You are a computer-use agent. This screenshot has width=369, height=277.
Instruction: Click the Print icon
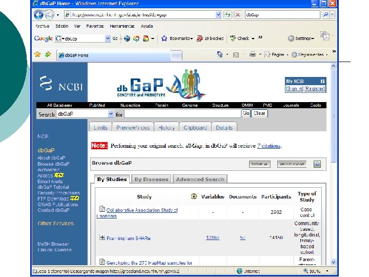(253, 55)
